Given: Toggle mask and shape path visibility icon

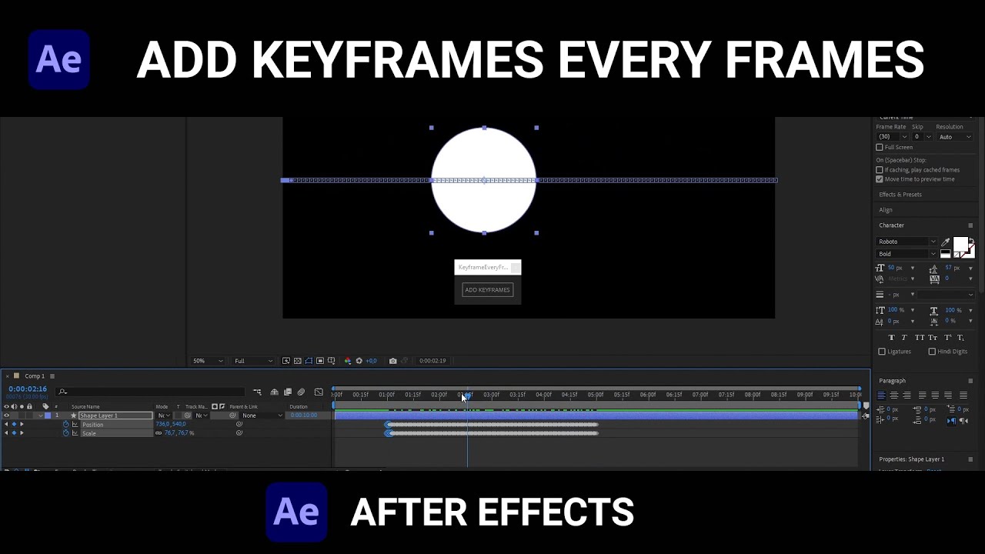Looking at the screenshot, I should coord(309,360).
